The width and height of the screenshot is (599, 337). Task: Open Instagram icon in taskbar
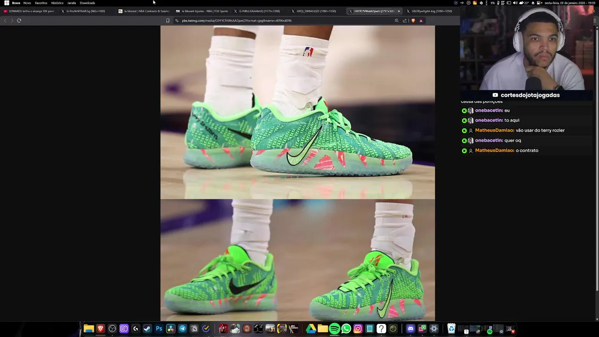(x=358, y=329)
